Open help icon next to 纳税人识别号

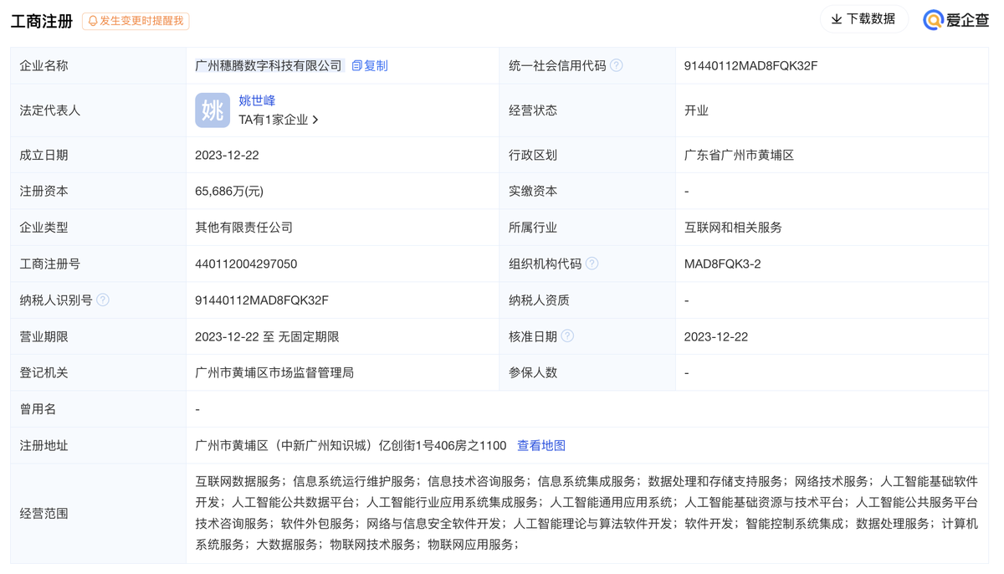pyautogui.click(x=100, y=299)
